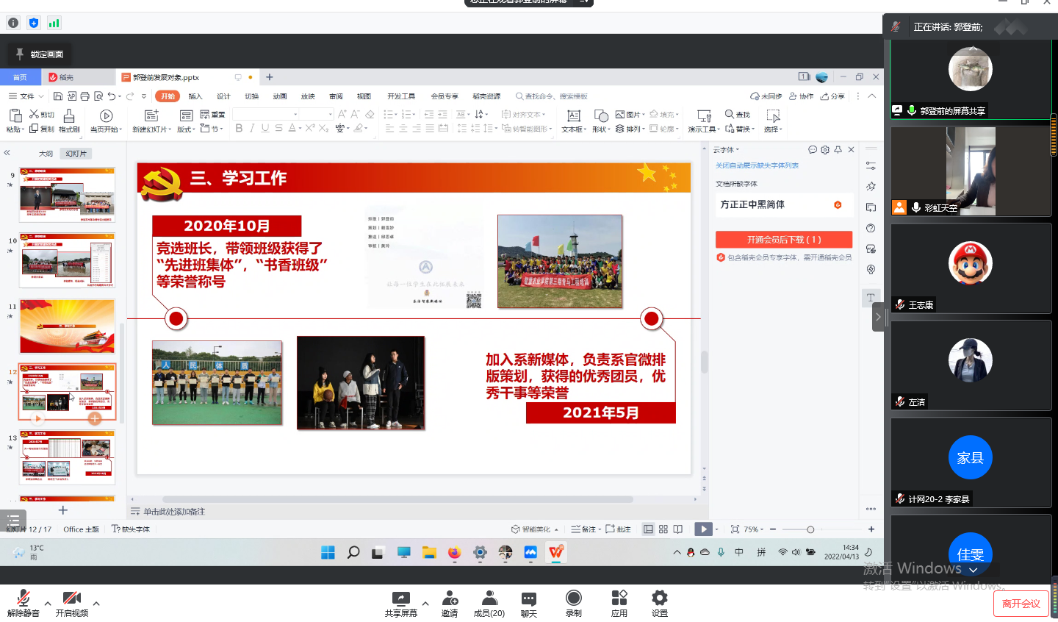Click the Increase font size icon
Image resolution: width=1058 pixels, height=622 pixels.
[342, 114]
